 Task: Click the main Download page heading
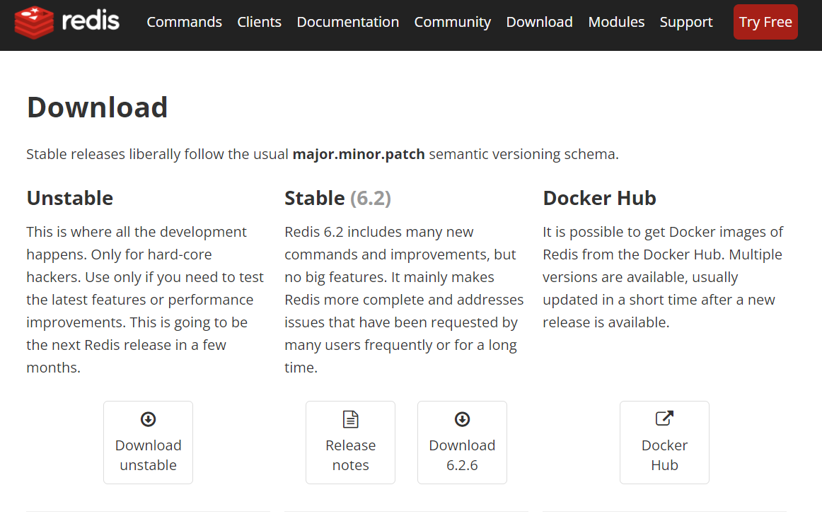point(97,107)
